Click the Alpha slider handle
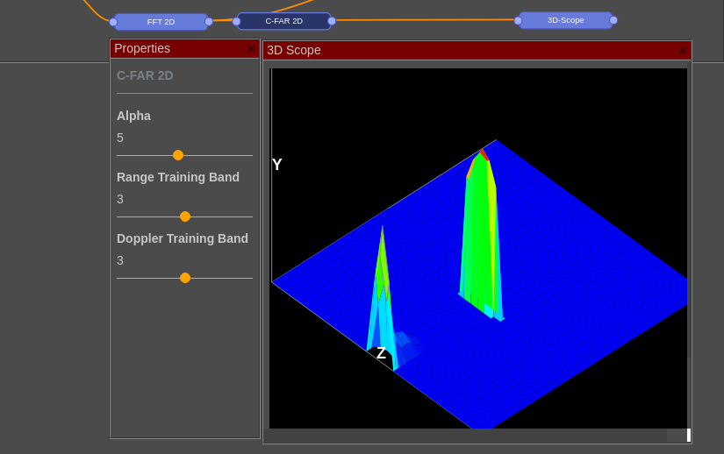Screen dimensions: 724x454 (x=178, y=155)
